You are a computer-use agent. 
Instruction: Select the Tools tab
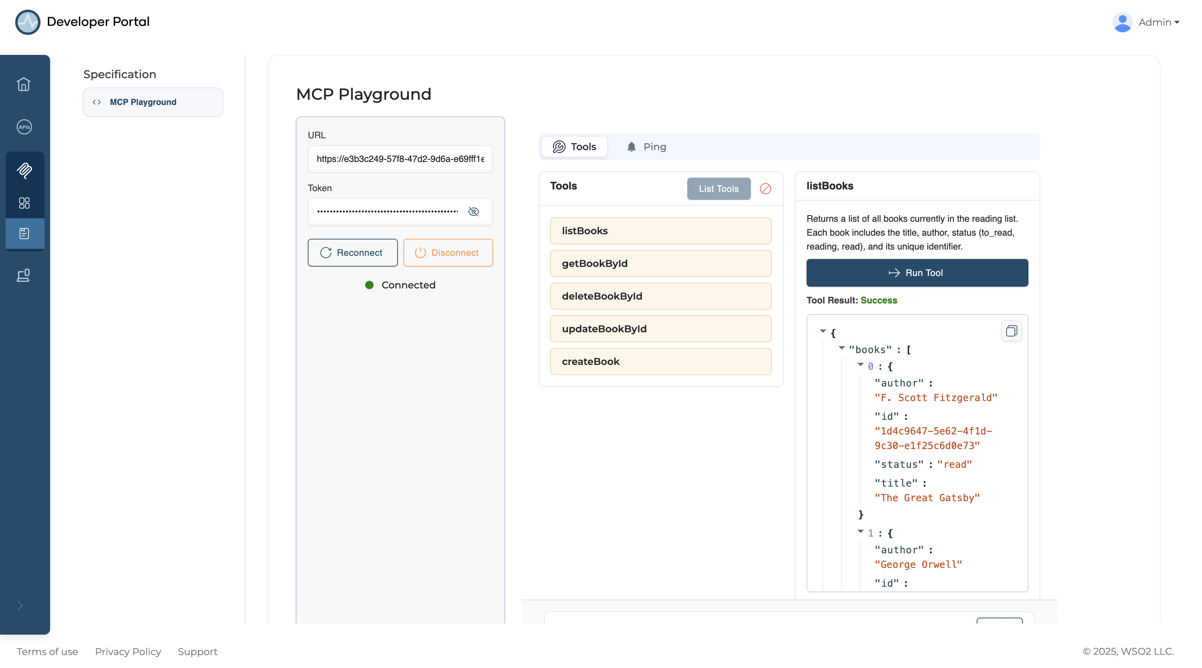coord(575,147)
